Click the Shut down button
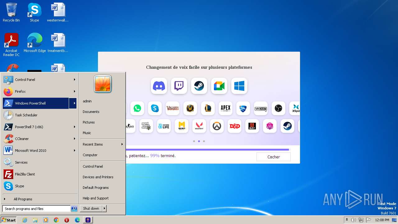The image size is (398, 224). 91,208
